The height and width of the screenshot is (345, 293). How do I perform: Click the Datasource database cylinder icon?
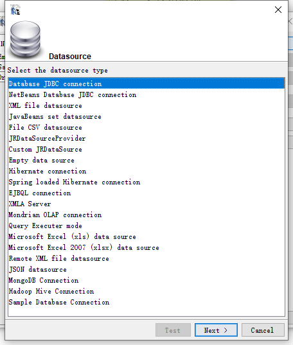pyautogui.click(x=25, y=39)
